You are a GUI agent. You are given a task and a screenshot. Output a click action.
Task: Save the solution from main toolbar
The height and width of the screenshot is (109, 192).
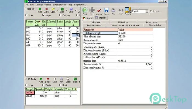click(x=106, y=12)
